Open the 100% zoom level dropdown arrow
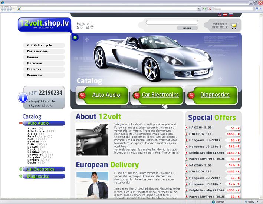This screenshot has height=204, width=263. pos(257,202)
